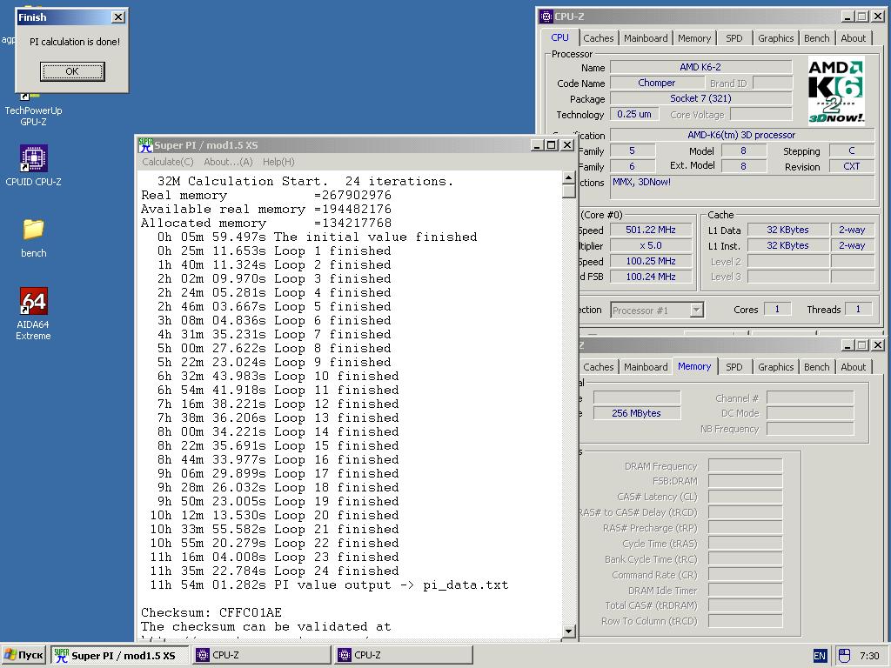Open the Пуск start button
Image resolution: width=891 pixels, height=668 pixels.
point(23,655)
